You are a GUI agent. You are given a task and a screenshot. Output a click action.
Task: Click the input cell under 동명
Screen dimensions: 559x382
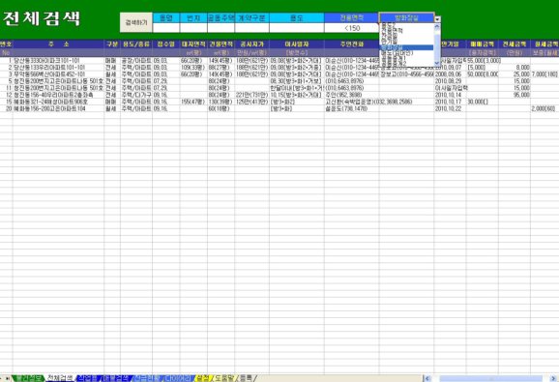click(166, 28)
